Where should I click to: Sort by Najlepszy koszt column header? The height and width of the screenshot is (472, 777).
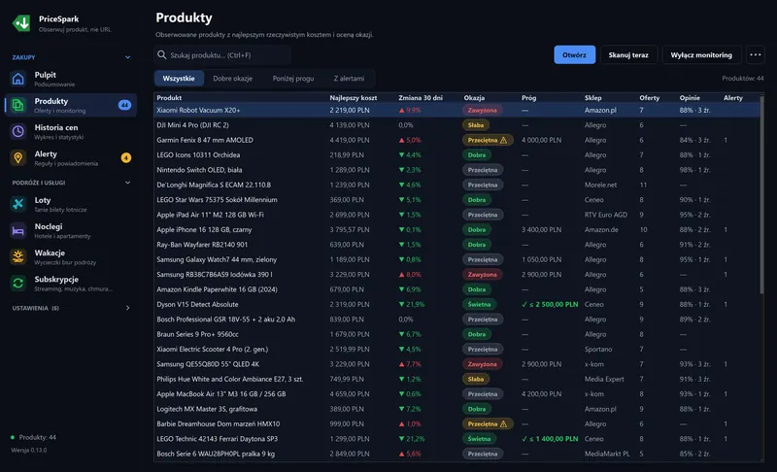pyautogui.click(x=354, y=97)
